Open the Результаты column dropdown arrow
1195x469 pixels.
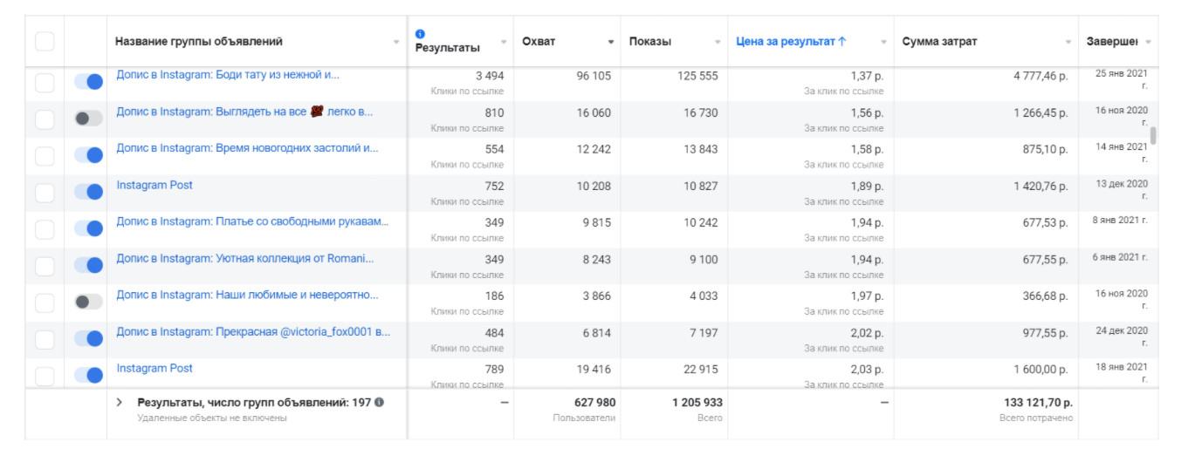coord(504,42)
